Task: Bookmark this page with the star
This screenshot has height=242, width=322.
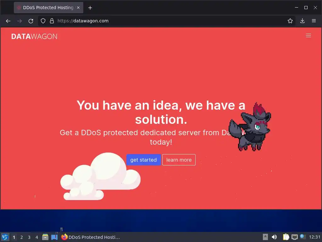Action: click(x=290, y=21)
